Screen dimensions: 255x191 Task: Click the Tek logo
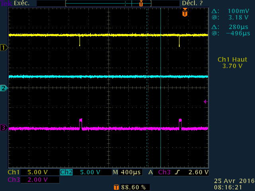(x=6, y=3)
